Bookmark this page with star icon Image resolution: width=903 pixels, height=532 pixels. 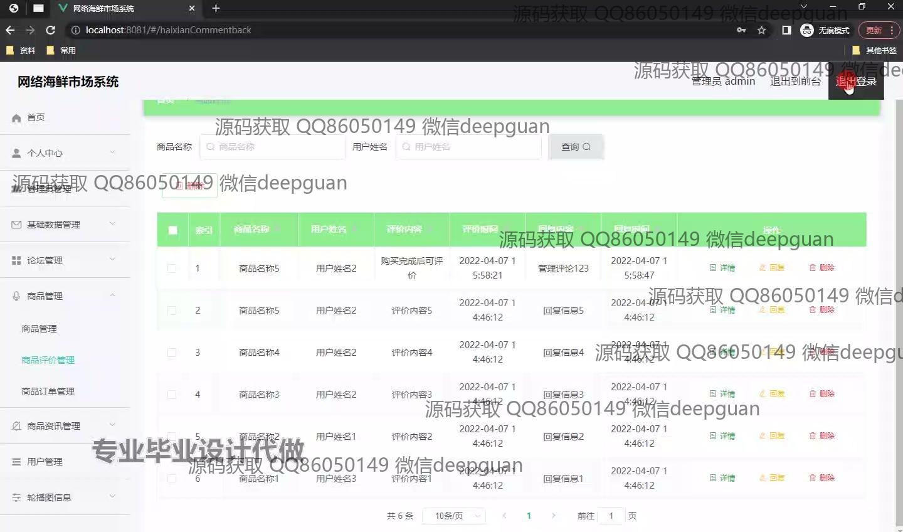click(x=762, y=30)
